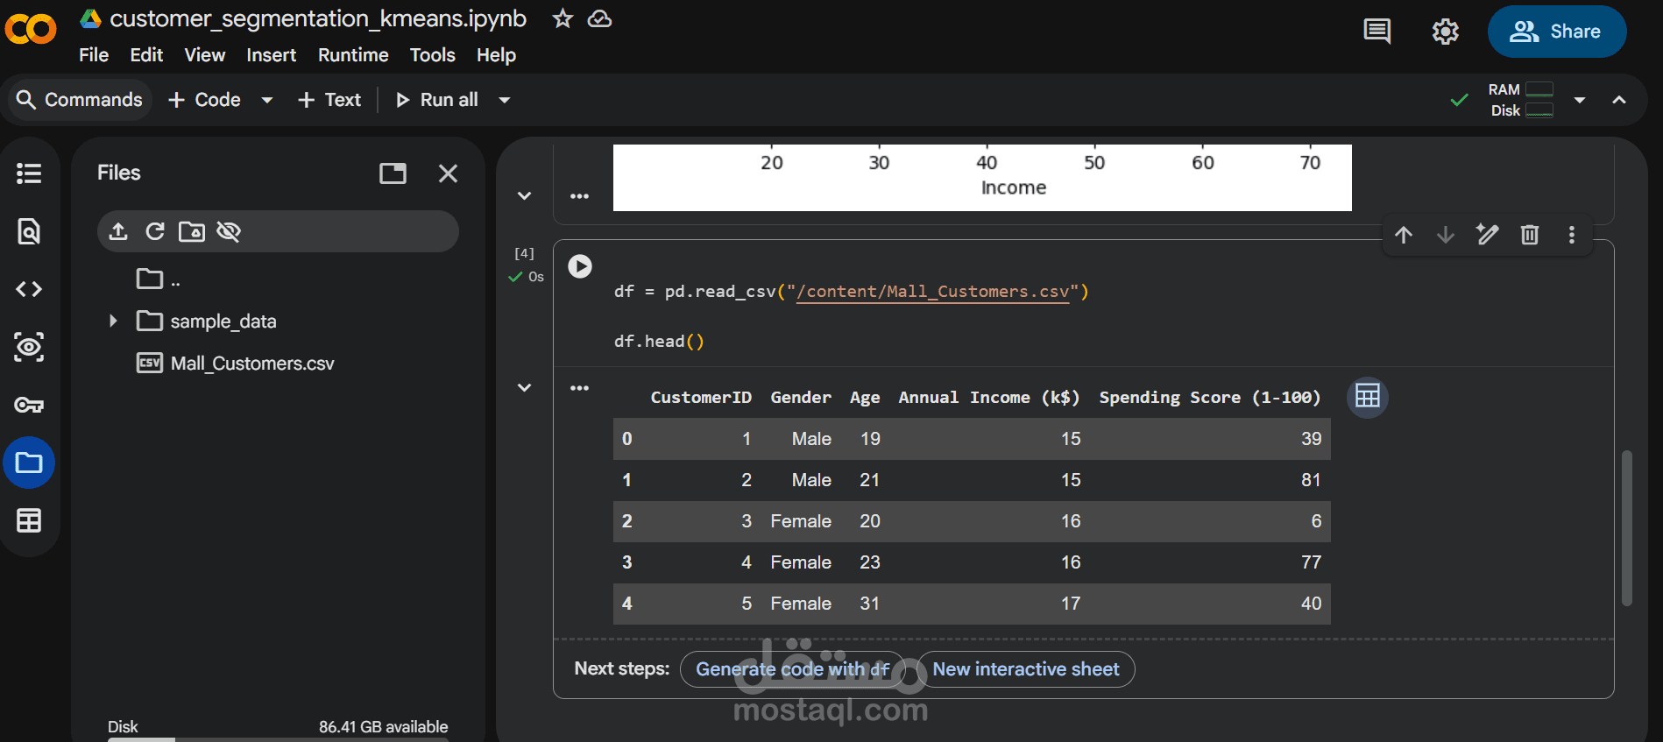Refresh the Files list
Image resolution: width=1663 pixels, height=742 pixels.
click(155, 231)
